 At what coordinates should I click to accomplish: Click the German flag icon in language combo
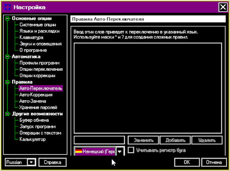79,151
